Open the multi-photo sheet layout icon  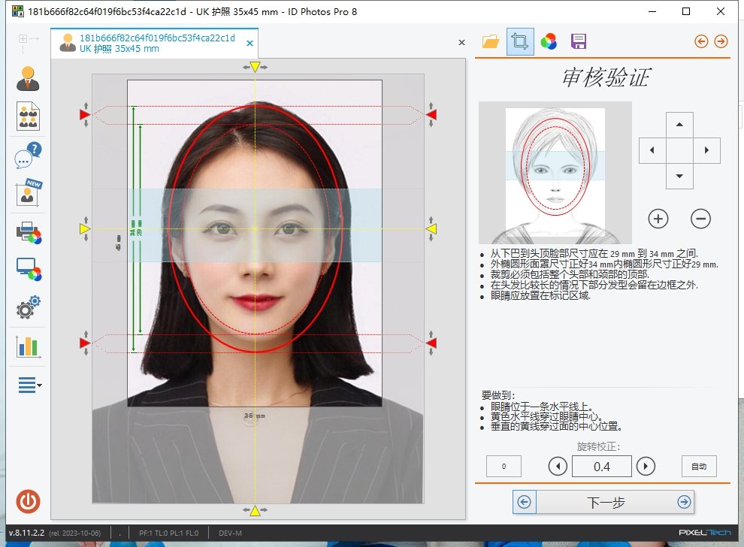tap(28, 116)
